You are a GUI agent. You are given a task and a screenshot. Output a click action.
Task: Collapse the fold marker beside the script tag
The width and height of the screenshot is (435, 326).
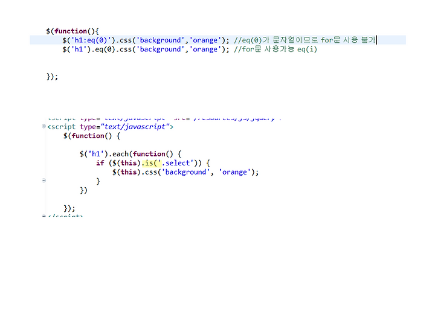[x=44, y=126]
